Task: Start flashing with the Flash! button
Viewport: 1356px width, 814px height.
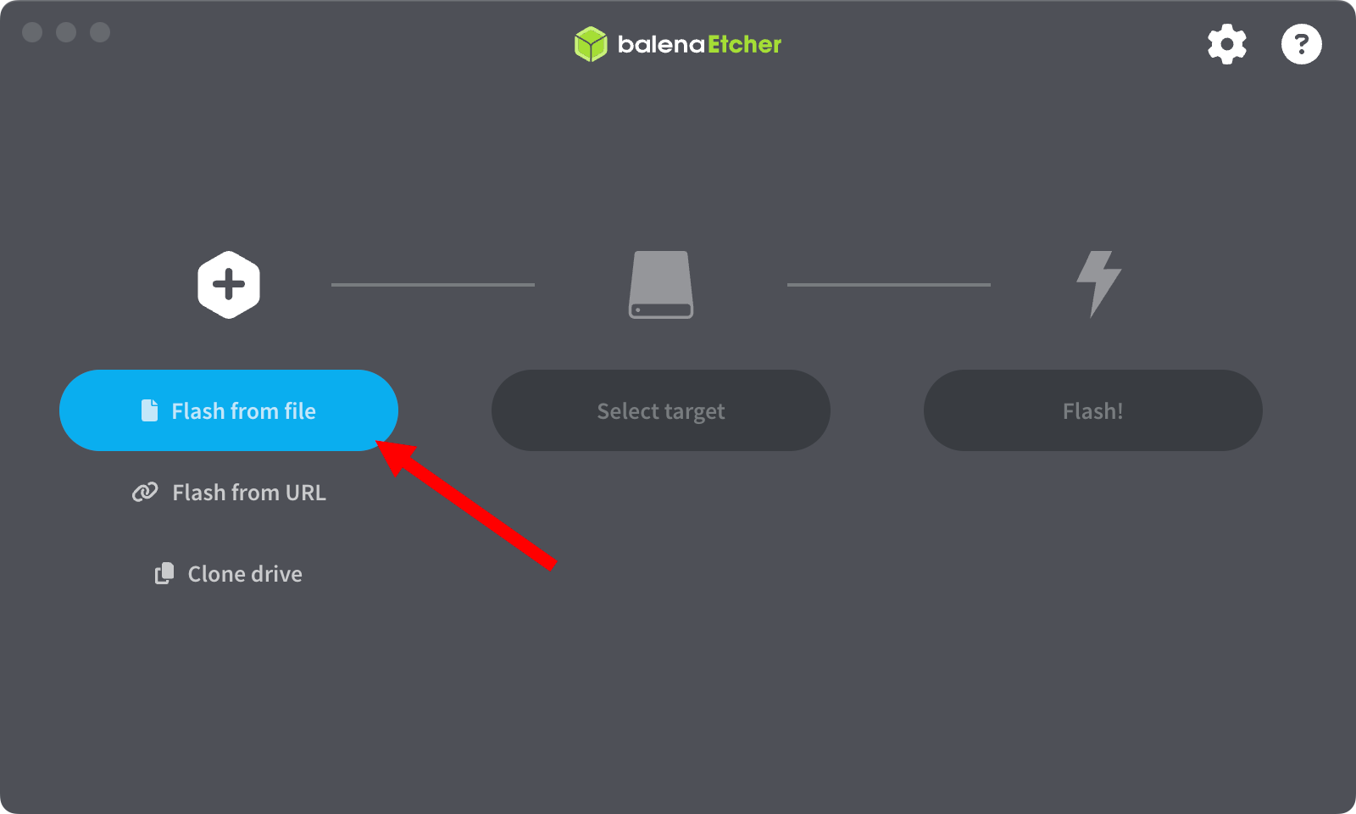Action: pos(1093,410)
